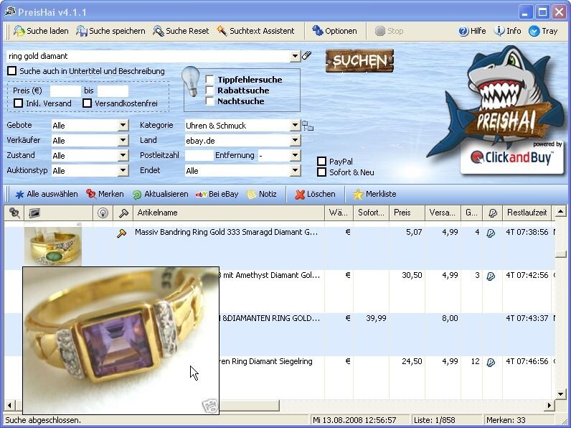Click the PreisHai shark logo
571x428 pixels.
(499, 98)
